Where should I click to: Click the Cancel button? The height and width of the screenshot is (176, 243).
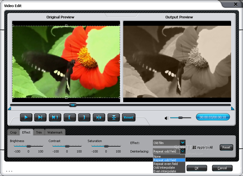click(x=222, y=168)
